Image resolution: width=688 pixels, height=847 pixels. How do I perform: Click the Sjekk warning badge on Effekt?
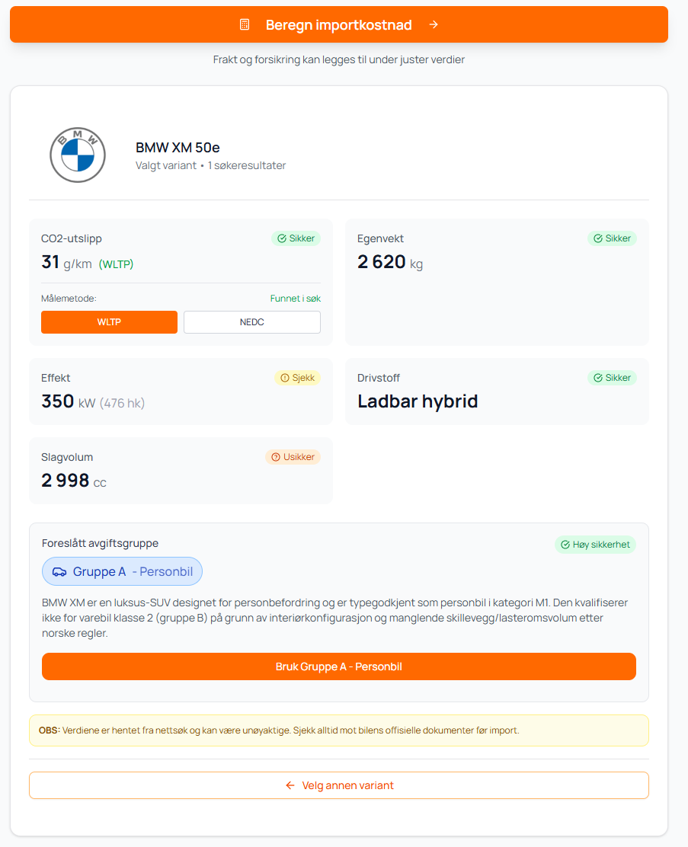tap(297, 378)
